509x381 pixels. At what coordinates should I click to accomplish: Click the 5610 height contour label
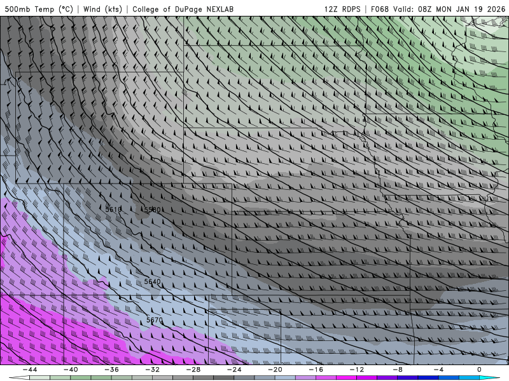click(x=114, y=210)
